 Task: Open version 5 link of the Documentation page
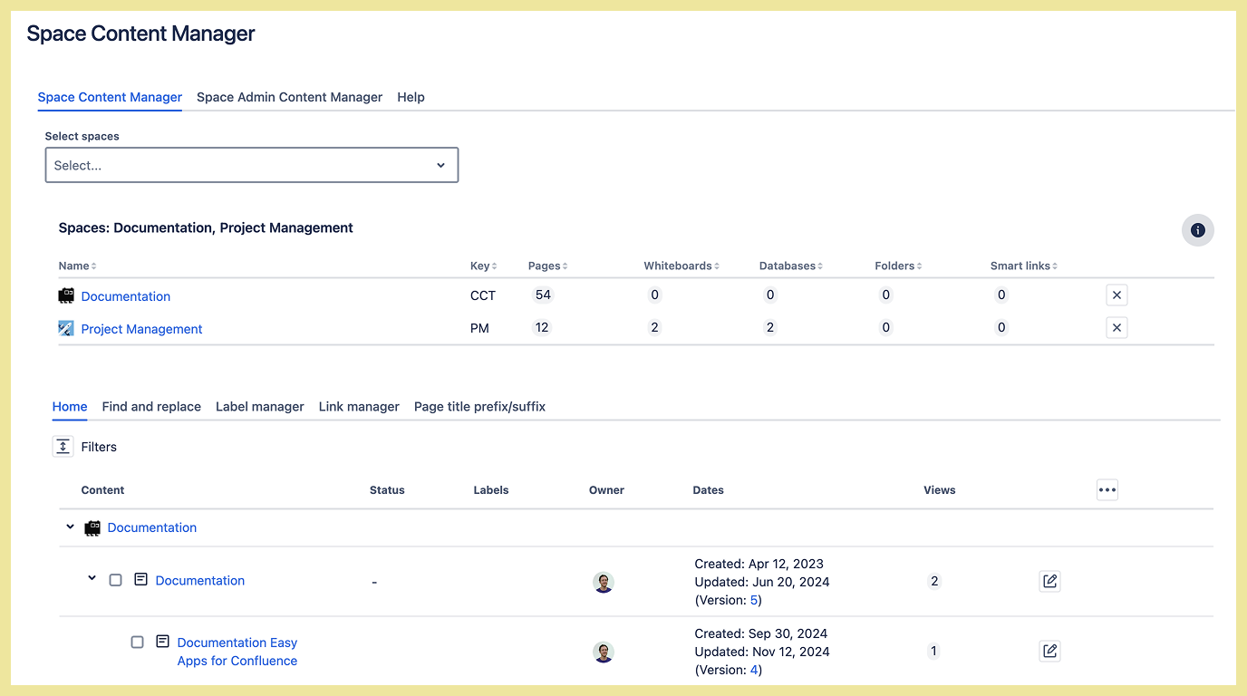click(x=754, y=600)
